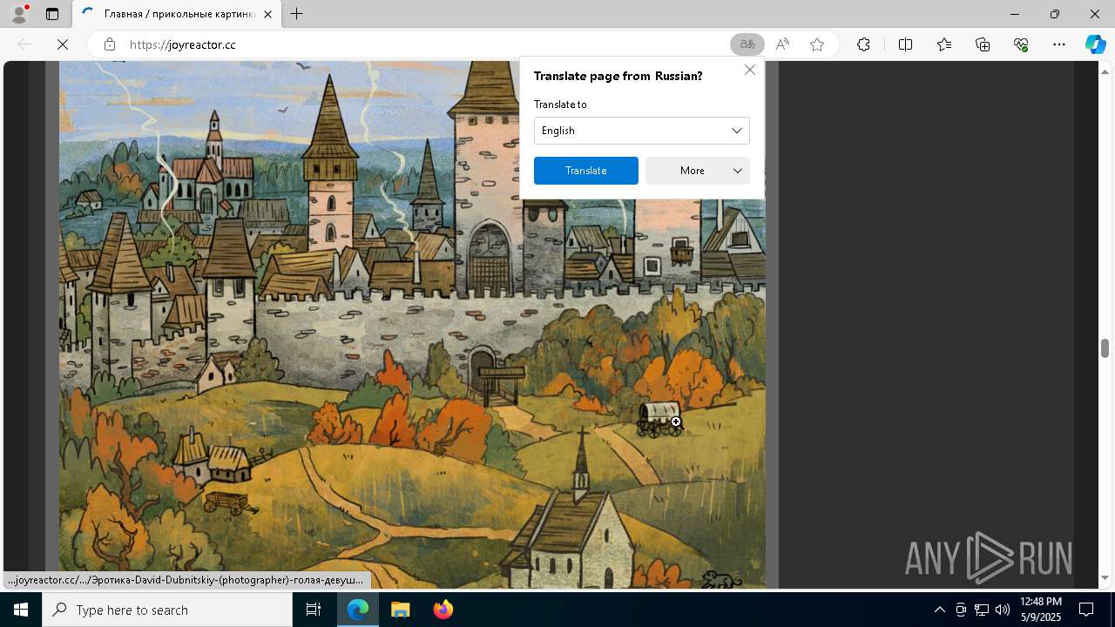Screen dimensions: 1115x627
Task: Click scrollbar down arrow
Action: pos(1105,578)
